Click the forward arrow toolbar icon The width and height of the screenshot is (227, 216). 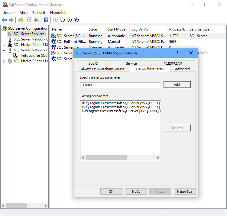[x=11, y=20]
